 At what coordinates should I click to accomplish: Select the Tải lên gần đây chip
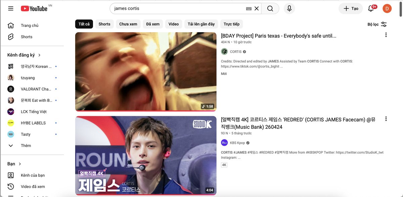pos(201,24)
